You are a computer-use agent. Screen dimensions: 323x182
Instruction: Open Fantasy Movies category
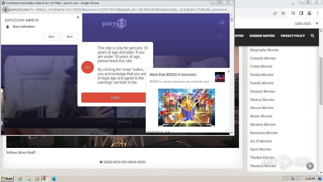coord(262,91)
